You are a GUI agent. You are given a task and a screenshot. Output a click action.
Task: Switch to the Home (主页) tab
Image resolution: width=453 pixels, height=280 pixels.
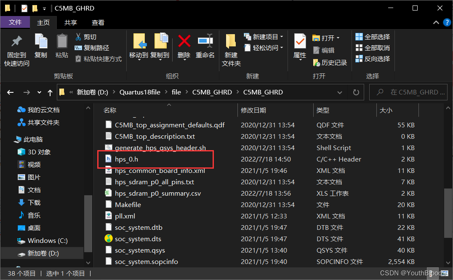pos(43,23)
